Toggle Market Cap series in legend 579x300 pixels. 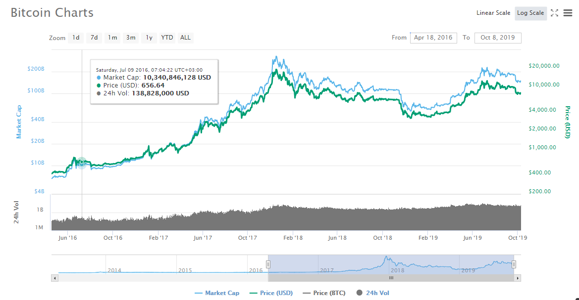217,293
